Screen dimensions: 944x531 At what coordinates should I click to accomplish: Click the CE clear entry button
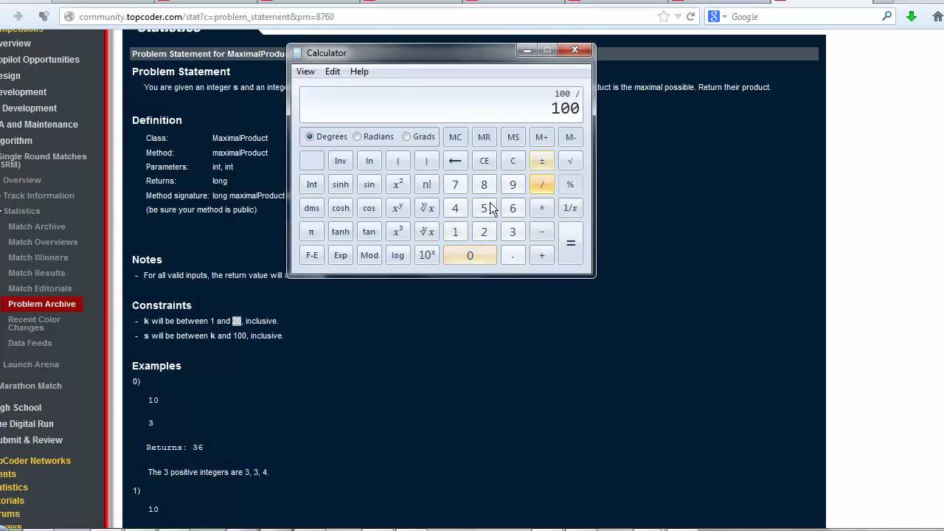484,161
